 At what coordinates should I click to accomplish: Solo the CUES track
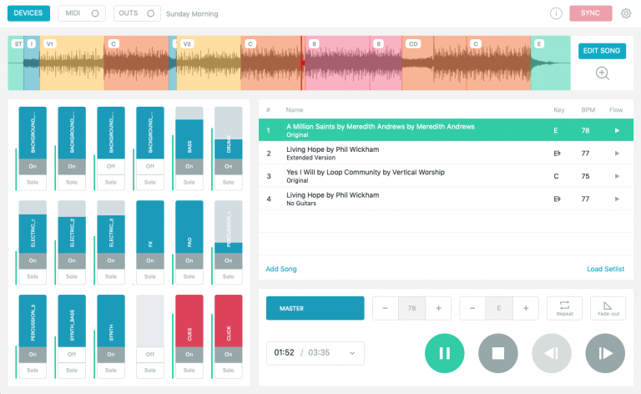189,370
